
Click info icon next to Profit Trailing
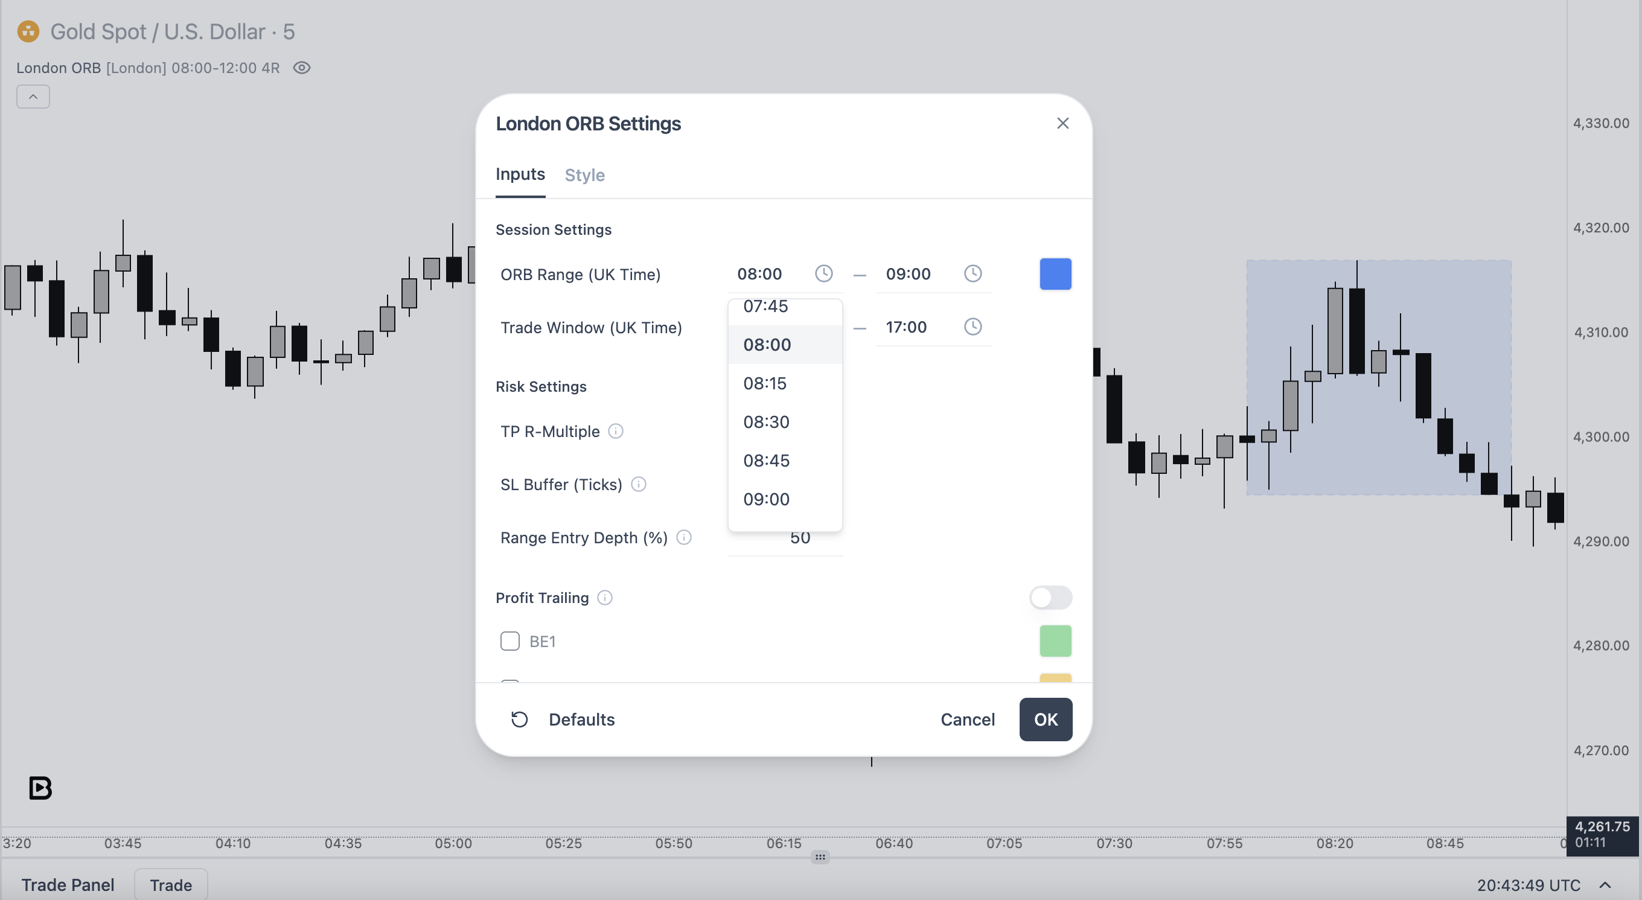[605, 598]
